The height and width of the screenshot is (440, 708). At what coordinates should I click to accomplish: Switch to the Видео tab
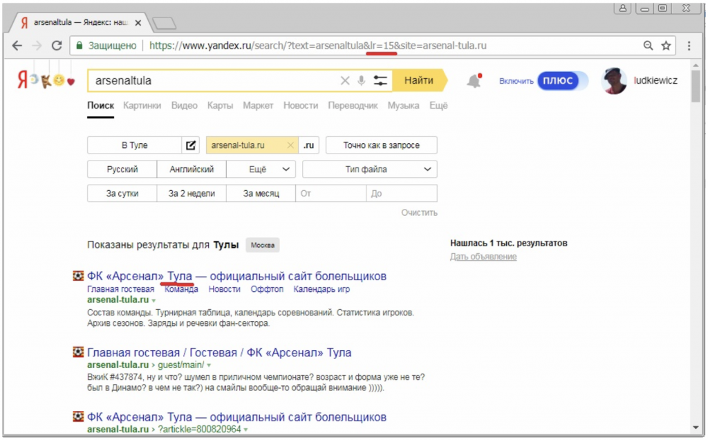[x=184, y=105]
